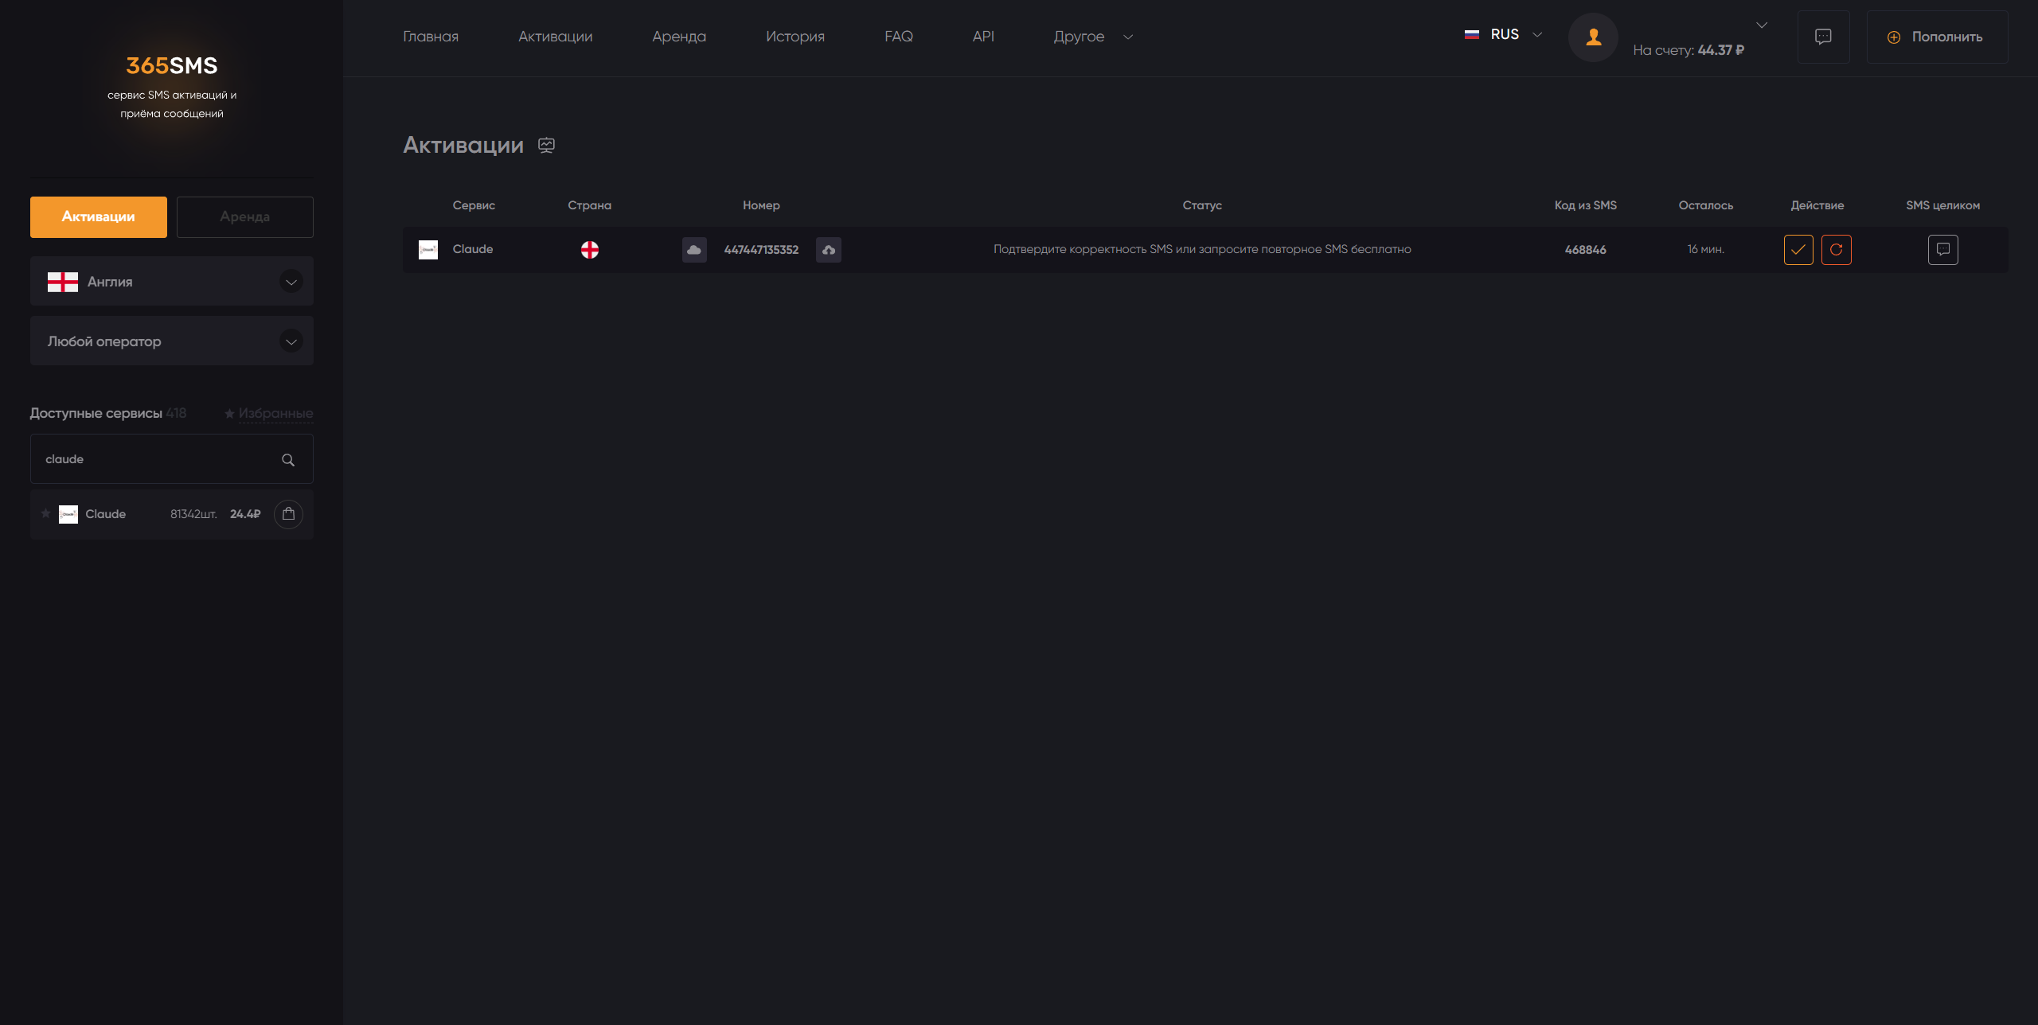Open История page
Screen dimensions: 2038x1025
coord(795,37)
